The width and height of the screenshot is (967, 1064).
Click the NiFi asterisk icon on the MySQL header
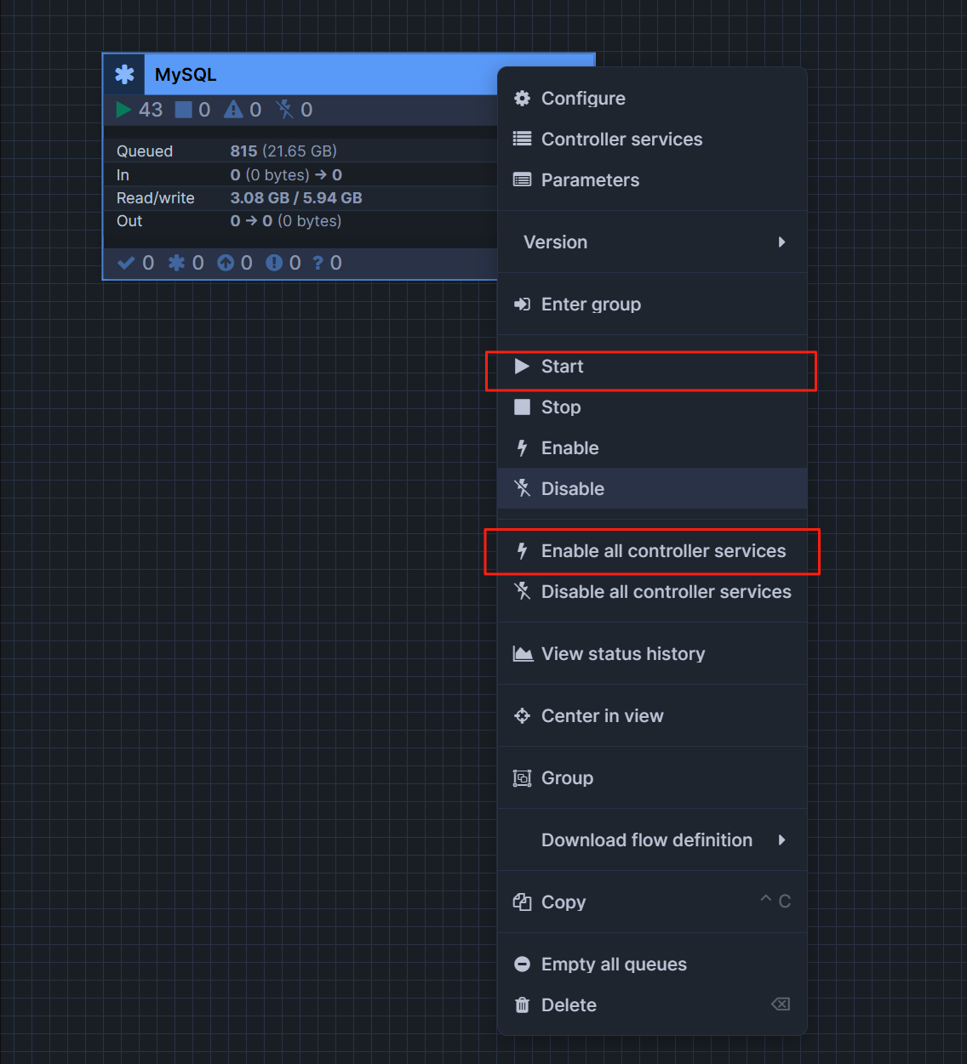tap(124, 74)
